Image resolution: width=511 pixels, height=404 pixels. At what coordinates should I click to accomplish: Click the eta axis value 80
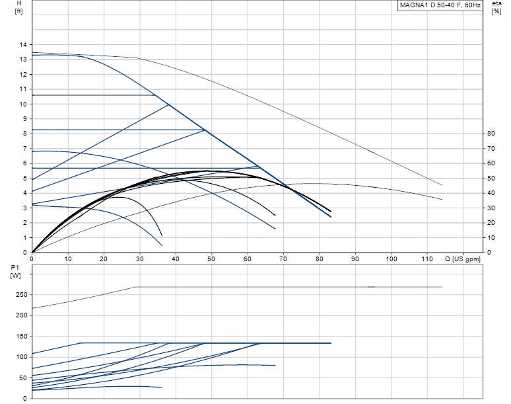(491, 134)
